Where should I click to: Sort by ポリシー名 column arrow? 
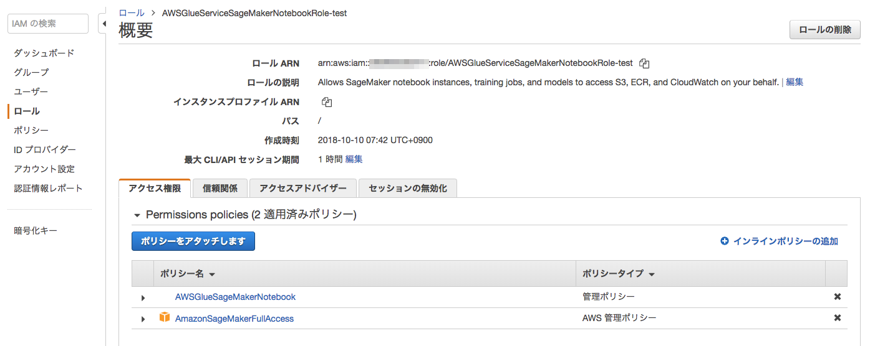[x=212, y=274]
